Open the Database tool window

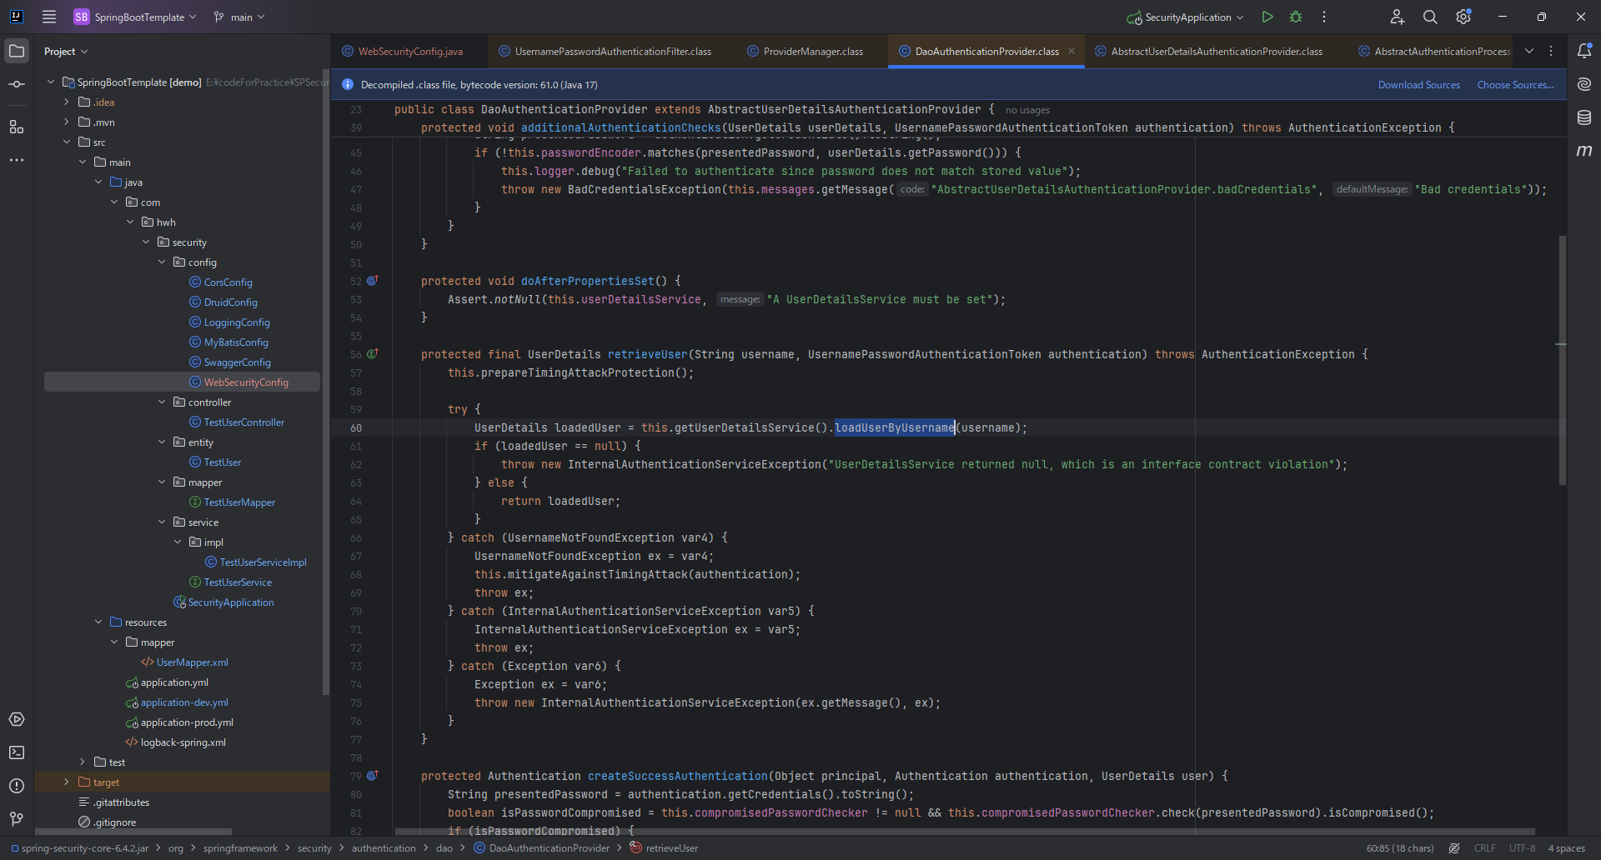pos(1584,117)
